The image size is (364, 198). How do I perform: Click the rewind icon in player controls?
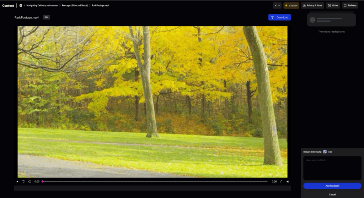pos(24,181)
